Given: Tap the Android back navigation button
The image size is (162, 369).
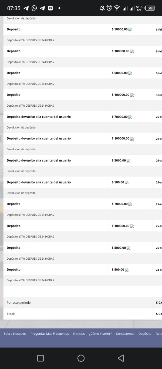Looking at the screenshot, I should [x=121, y=358].
